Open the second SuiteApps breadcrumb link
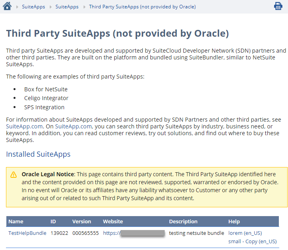Viewport: 288px width, 250px height. point(67,7)
